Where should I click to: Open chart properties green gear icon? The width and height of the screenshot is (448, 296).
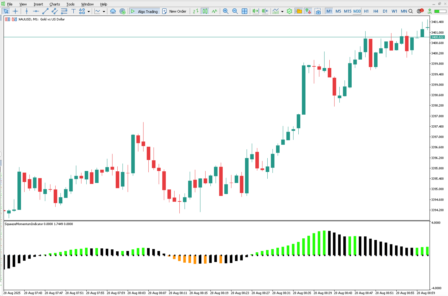(x=289, y=11)
